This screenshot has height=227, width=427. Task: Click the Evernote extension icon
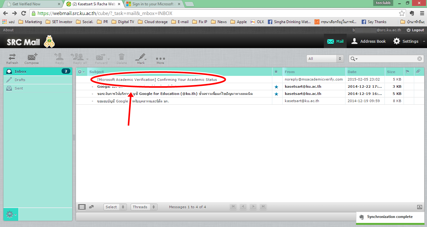coord(412,13)
